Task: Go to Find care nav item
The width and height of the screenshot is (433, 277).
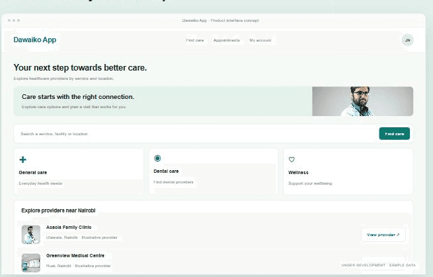Action: point(194,40)
